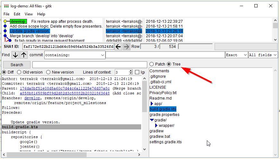The image size is (280, 159).
Task: Click the Search button
Action: pyautogui.click(x=17, y=65)
